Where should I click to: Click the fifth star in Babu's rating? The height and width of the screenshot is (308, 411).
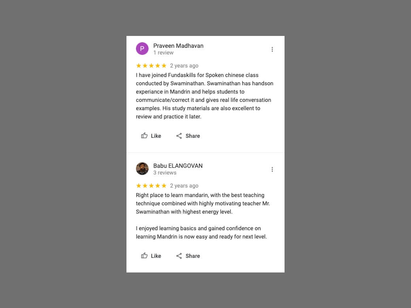(164, 186)
